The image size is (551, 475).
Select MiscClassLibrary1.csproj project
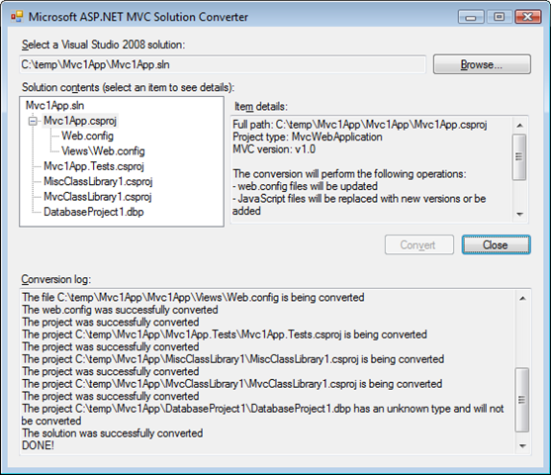98,181
